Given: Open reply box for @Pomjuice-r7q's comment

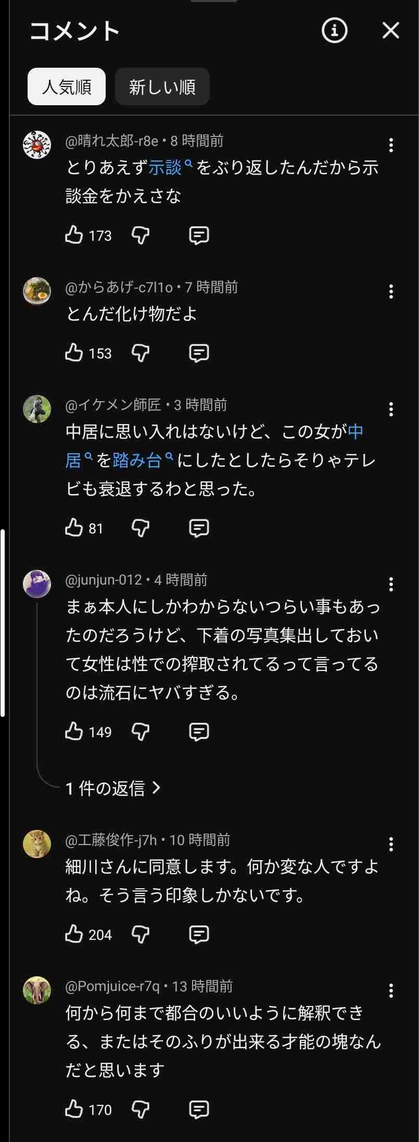Looking at the screenshot, I should point(198,1109).
